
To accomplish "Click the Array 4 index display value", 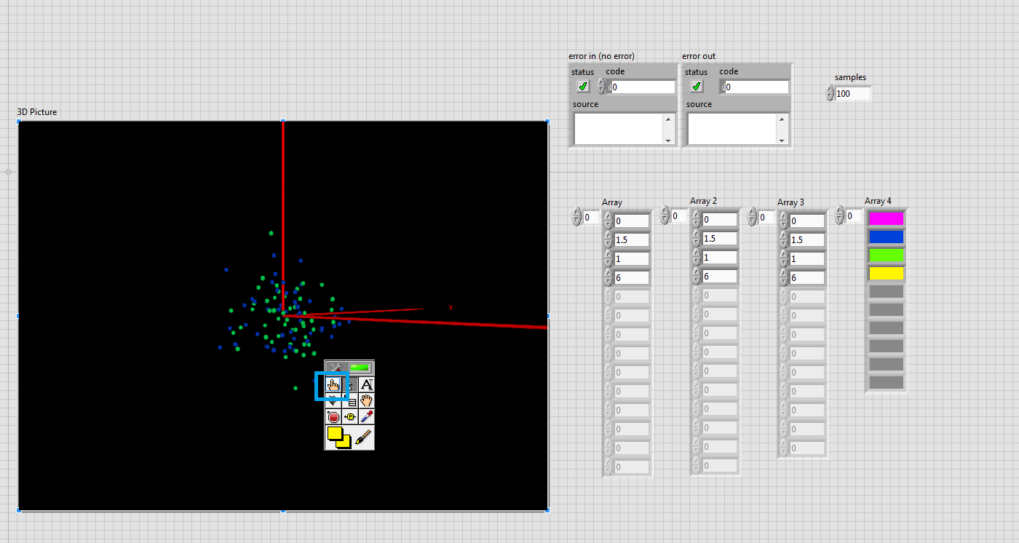I will (853, 216).
